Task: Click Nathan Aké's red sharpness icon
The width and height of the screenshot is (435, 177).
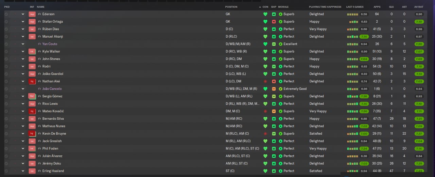Action: (x=274, y=81)
